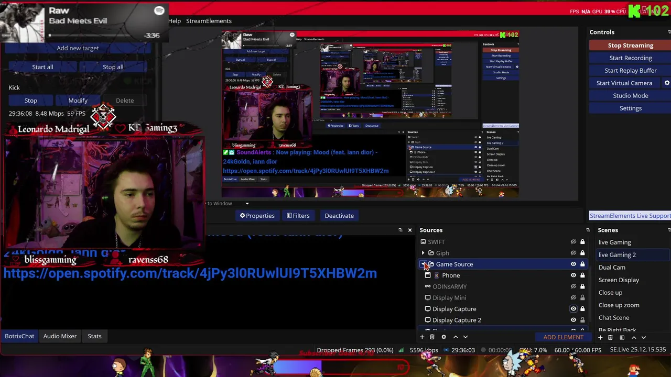Open the Help menu
The width and height of the screenshot is (671, 377).
click(175, 21)
